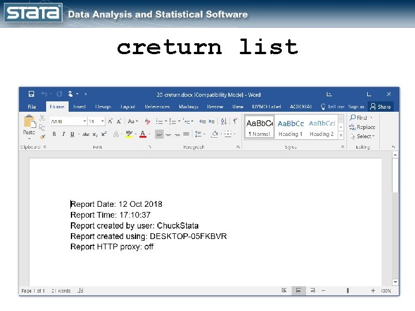
Task: Click the Paste clipboard icon
Action: coord(29,122)
